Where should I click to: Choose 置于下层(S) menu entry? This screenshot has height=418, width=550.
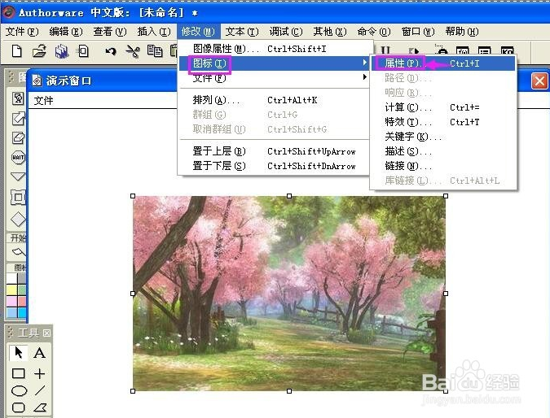tap(275, 166)
